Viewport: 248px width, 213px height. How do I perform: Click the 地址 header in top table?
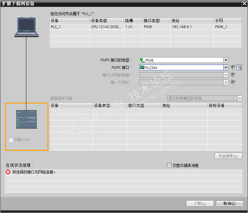(x=192, y=21)
